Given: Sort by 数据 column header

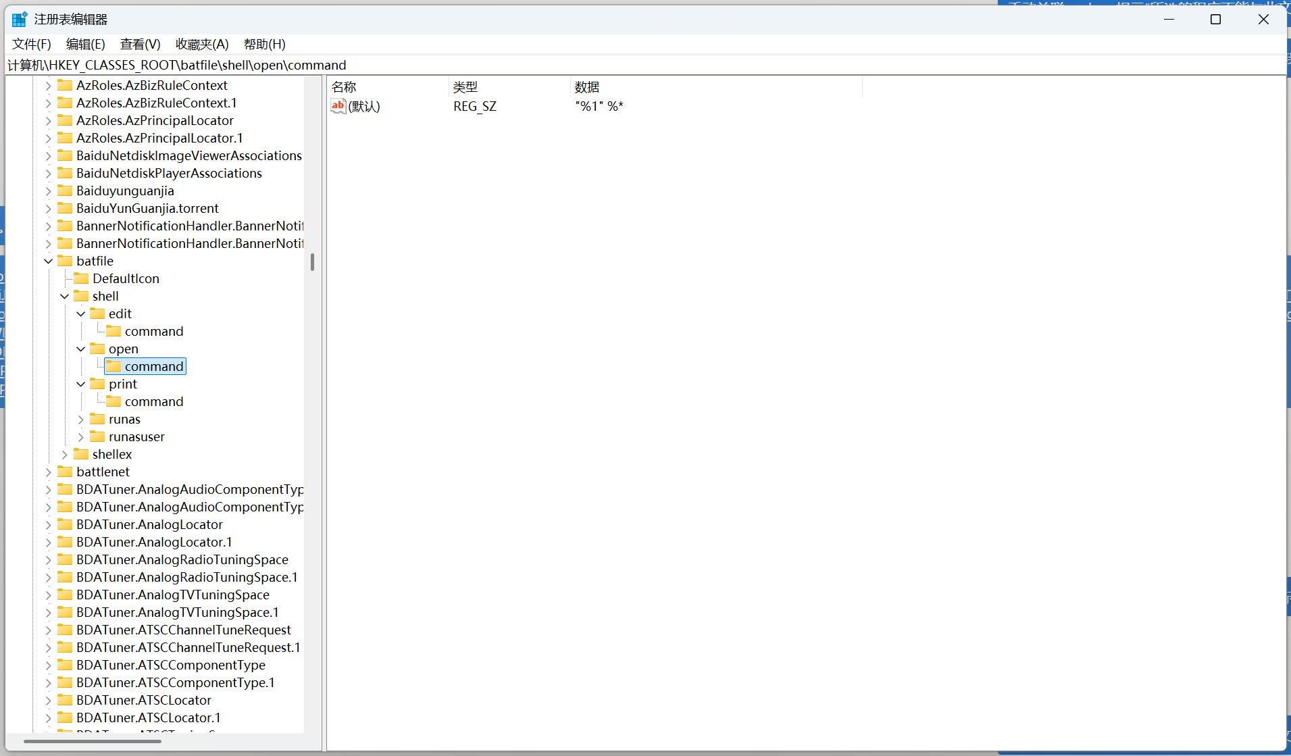Looking at the screenshot, I should (x=716, y=86).
